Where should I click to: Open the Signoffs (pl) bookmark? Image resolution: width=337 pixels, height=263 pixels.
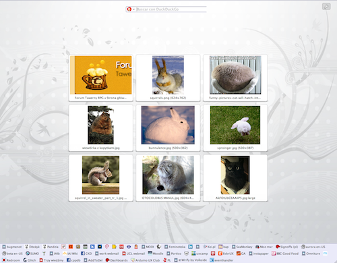pyautogui.click(x=286, y=247)
